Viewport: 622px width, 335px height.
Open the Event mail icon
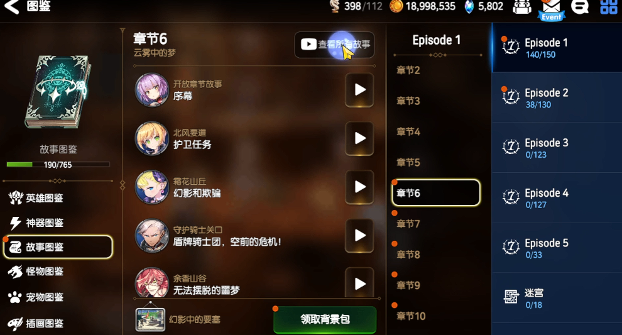(552, 9)
